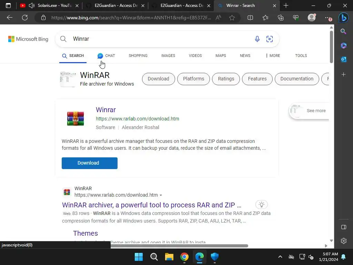The image size is (353, 265).
Task: Select the MAPS search tab
Action: [x=221, y=56]
